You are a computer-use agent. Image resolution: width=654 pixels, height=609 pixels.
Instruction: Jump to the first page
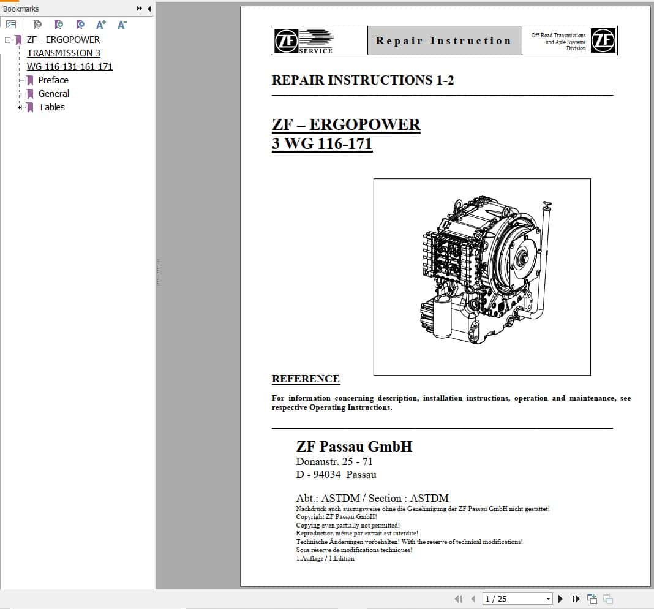(458, 599)
